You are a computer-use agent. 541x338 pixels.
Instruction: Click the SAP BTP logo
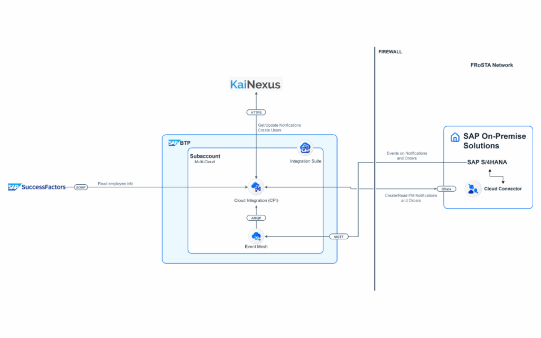tap(180, 143)
